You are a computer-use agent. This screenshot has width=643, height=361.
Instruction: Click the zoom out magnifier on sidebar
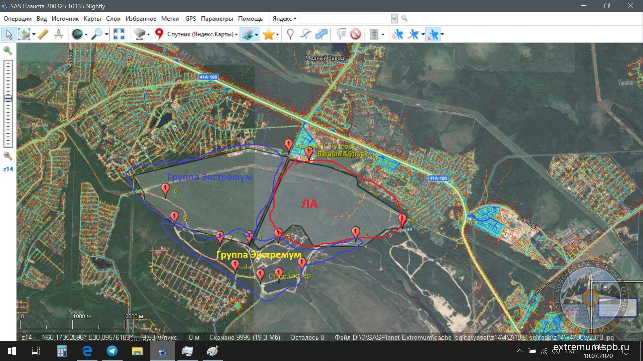(x=8, y=156)
